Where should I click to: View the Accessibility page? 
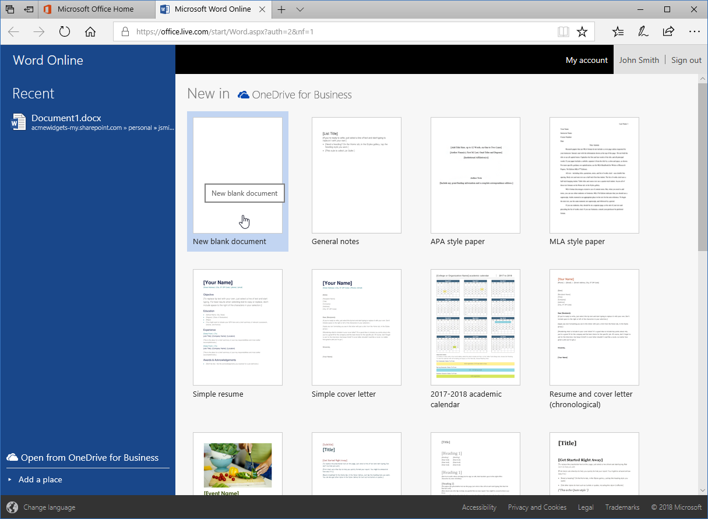click(x=479, y=507)
